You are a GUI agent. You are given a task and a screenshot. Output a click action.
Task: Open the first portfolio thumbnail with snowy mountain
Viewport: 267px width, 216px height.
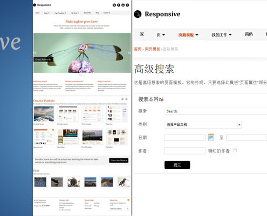pos(44,114)
